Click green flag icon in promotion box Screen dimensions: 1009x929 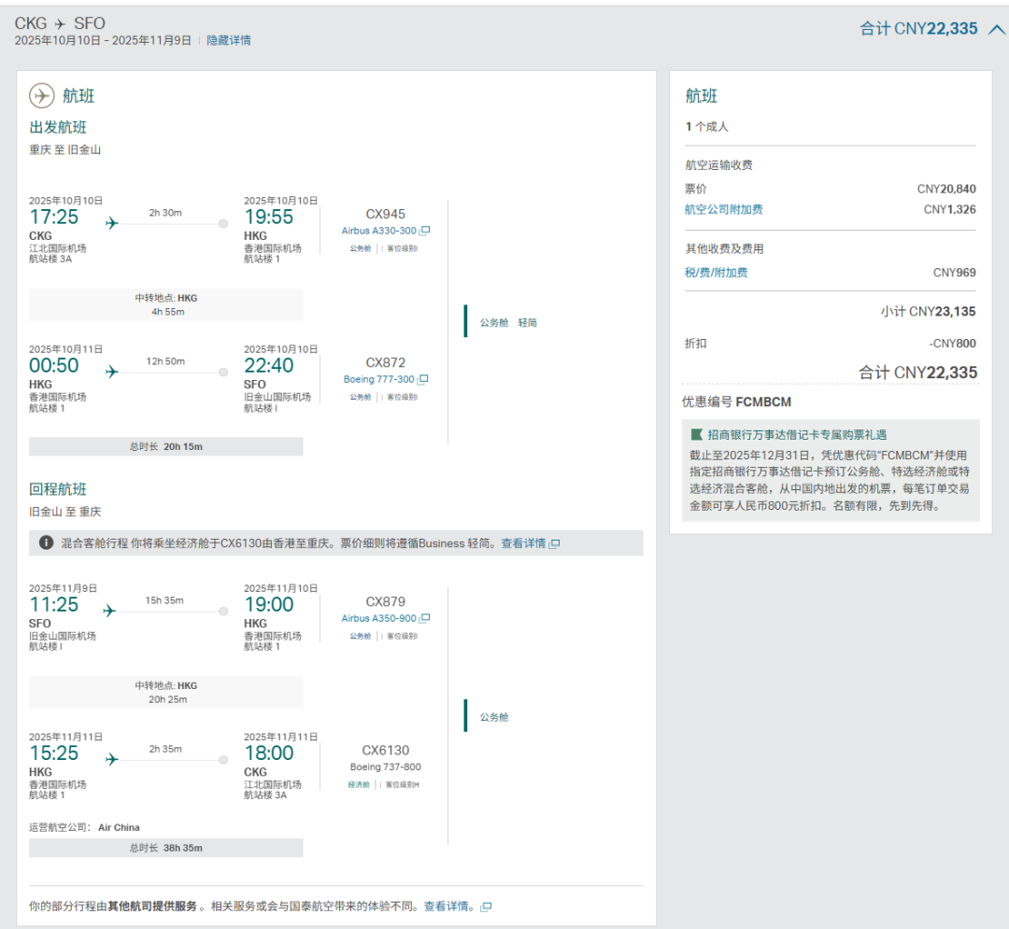tap(696, 434)
